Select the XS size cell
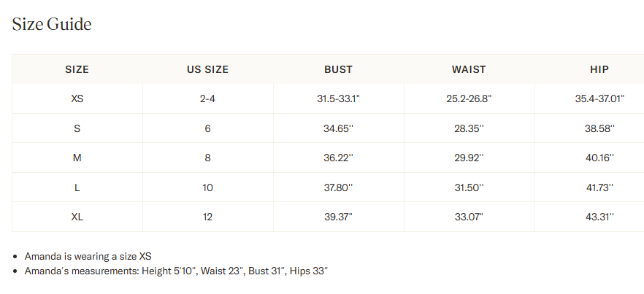644x294 pixels. tap(77, 98)
